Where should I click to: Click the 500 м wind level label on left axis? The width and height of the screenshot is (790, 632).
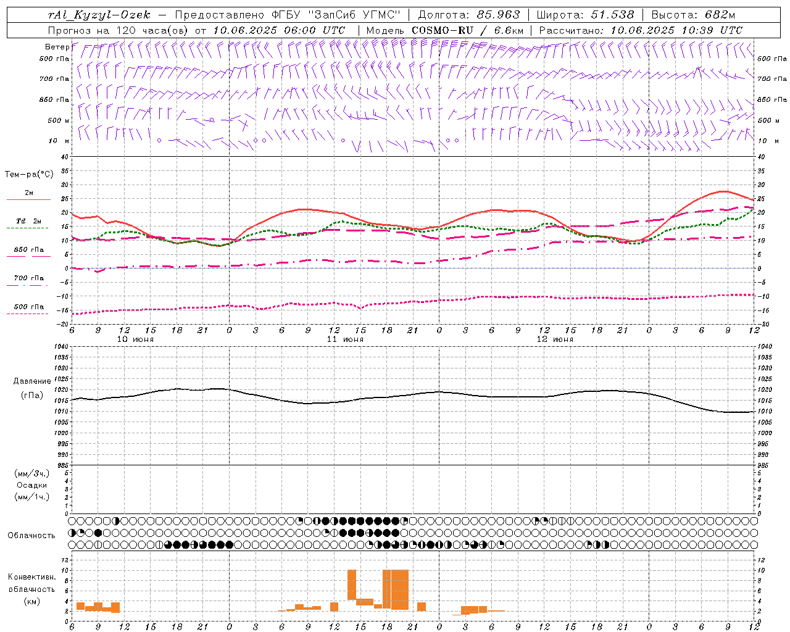click(59, 120)
